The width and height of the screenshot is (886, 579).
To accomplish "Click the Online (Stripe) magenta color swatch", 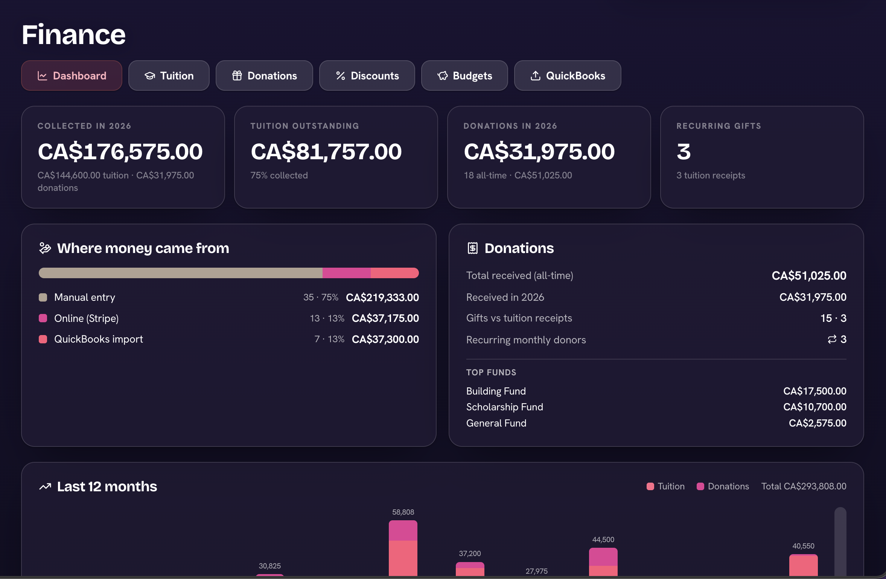I will [x=43, y=318].
